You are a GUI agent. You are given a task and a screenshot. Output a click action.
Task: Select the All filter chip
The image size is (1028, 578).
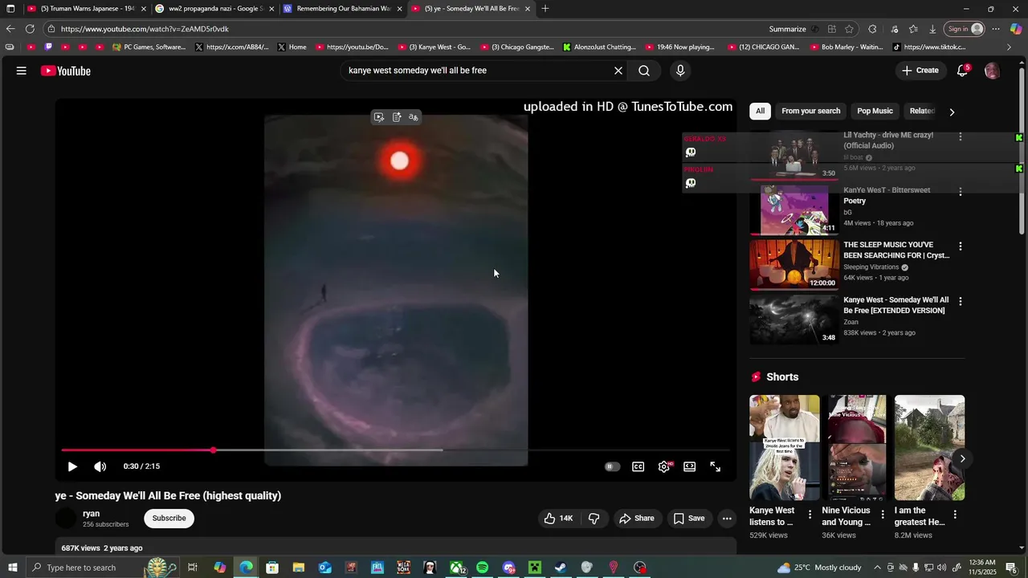[760, 112]
